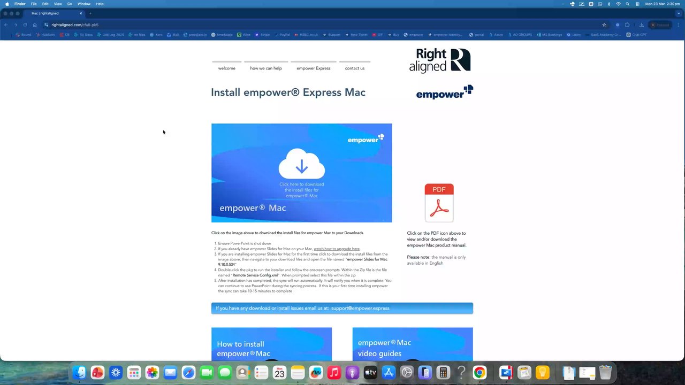The height and width of the screenshot is (385, 685).
Task: Click the empower logo beside the heading
Action: (x=445, y=92)
